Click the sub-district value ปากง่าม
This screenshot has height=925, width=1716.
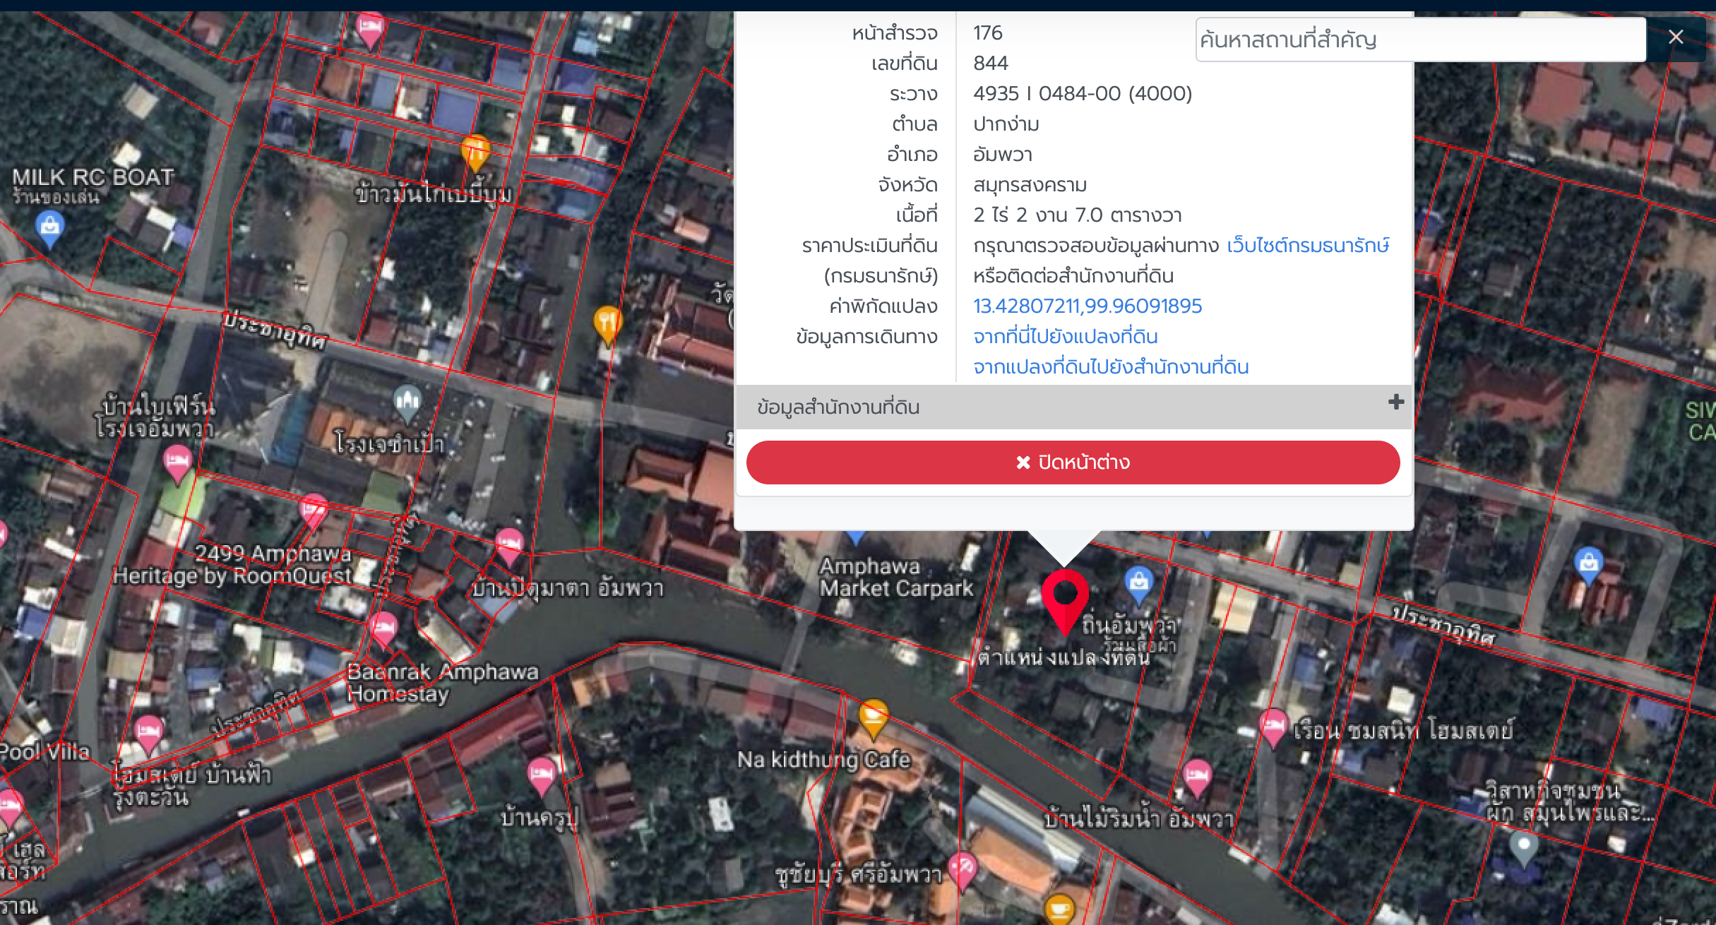[x=1006, y=124]
